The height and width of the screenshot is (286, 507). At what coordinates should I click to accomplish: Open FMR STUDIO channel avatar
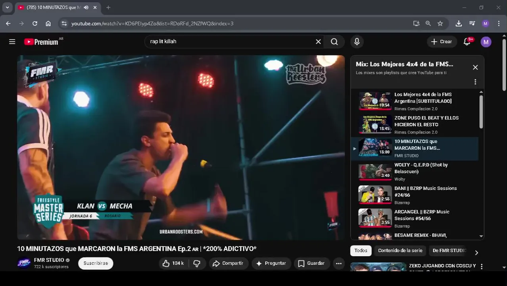pos(24,263)
